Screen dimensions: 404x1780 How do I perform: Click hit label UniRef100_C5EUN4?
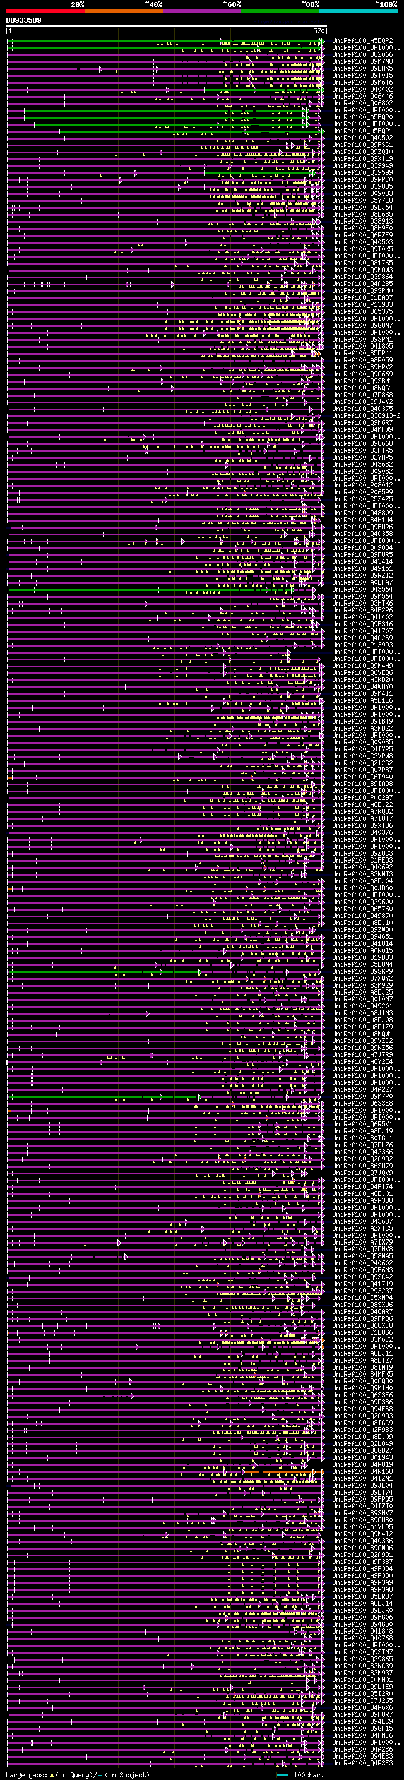pyautogui.click(x=362, y=965)
